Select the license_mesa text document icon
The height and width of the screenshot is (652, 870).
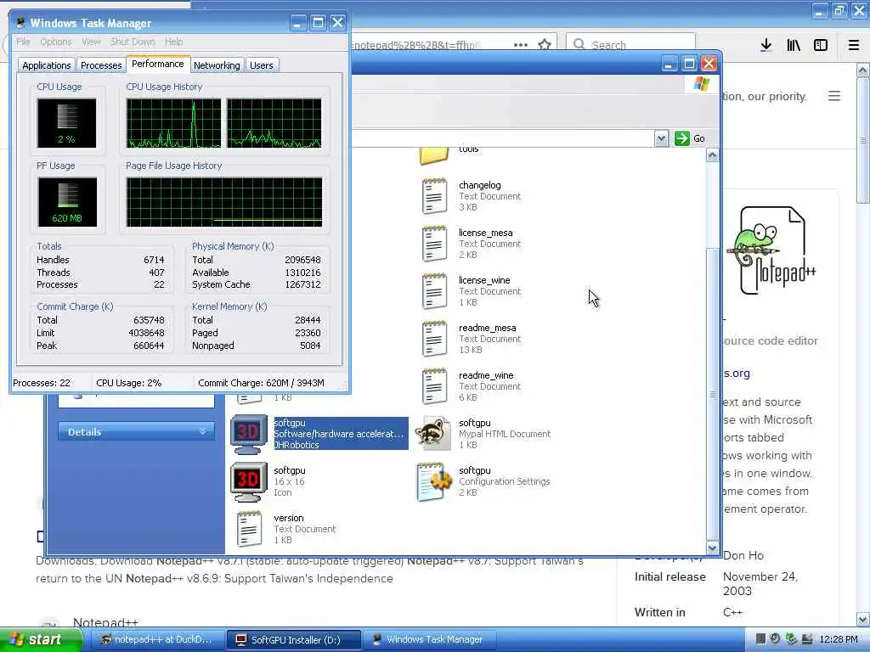(x=434, y=244)
